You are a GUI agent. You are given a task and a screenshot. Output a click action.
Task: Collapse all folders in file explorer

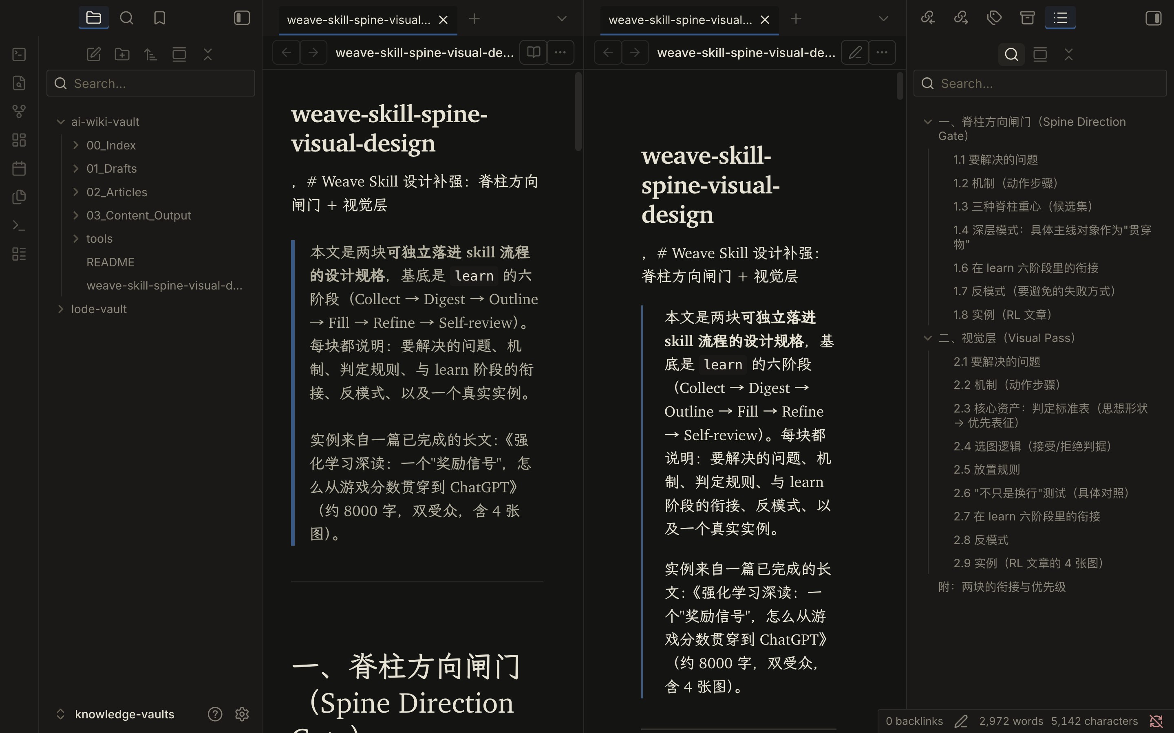coord(207,54)
